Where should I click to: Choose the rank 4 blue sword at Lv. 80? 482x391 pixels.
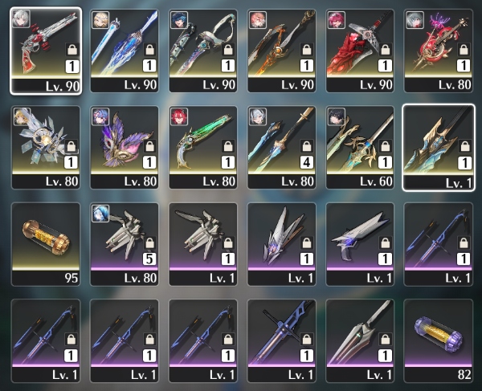pos(282,148)
